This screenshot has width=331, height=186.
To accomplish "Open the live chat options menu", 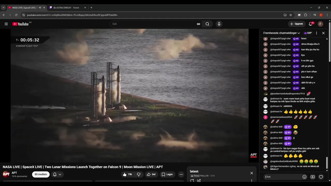I will click(317, 33).
